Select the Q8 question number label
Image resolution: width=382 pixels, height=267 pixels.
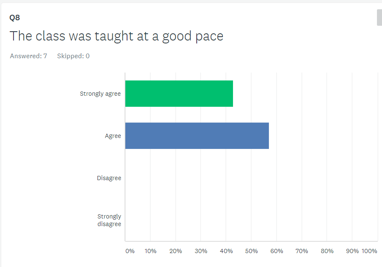coord(15,18)
